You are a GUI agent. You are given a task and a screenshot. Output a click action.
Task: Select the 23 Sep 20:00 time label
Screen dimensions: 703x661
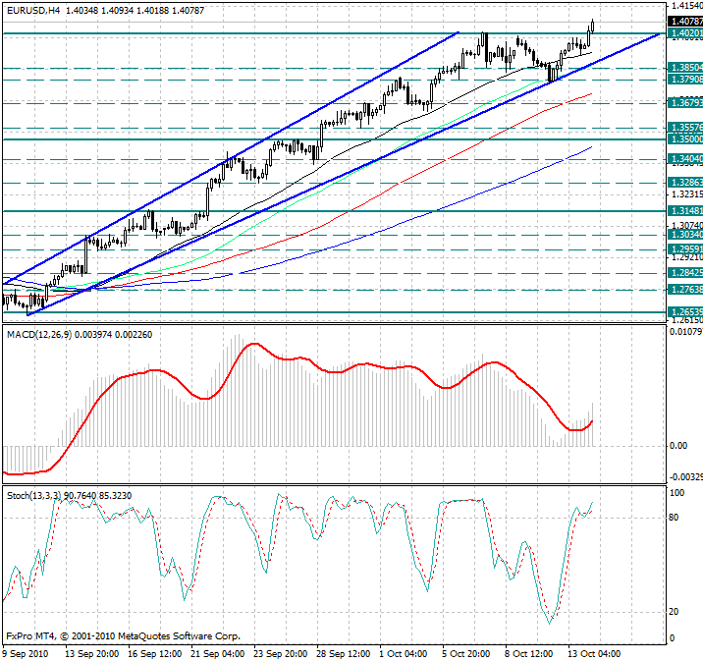280,654
